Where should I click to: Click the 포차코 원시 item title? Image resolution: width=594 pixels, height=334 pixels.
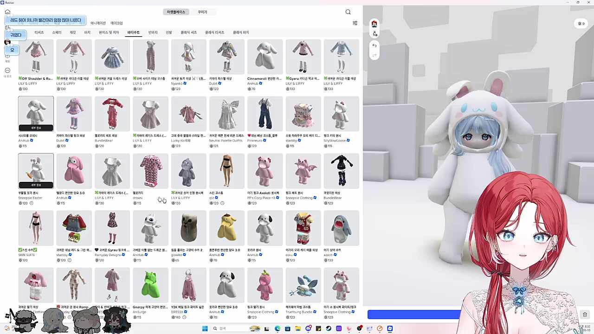pyautogui.click(x=254, y=250)
